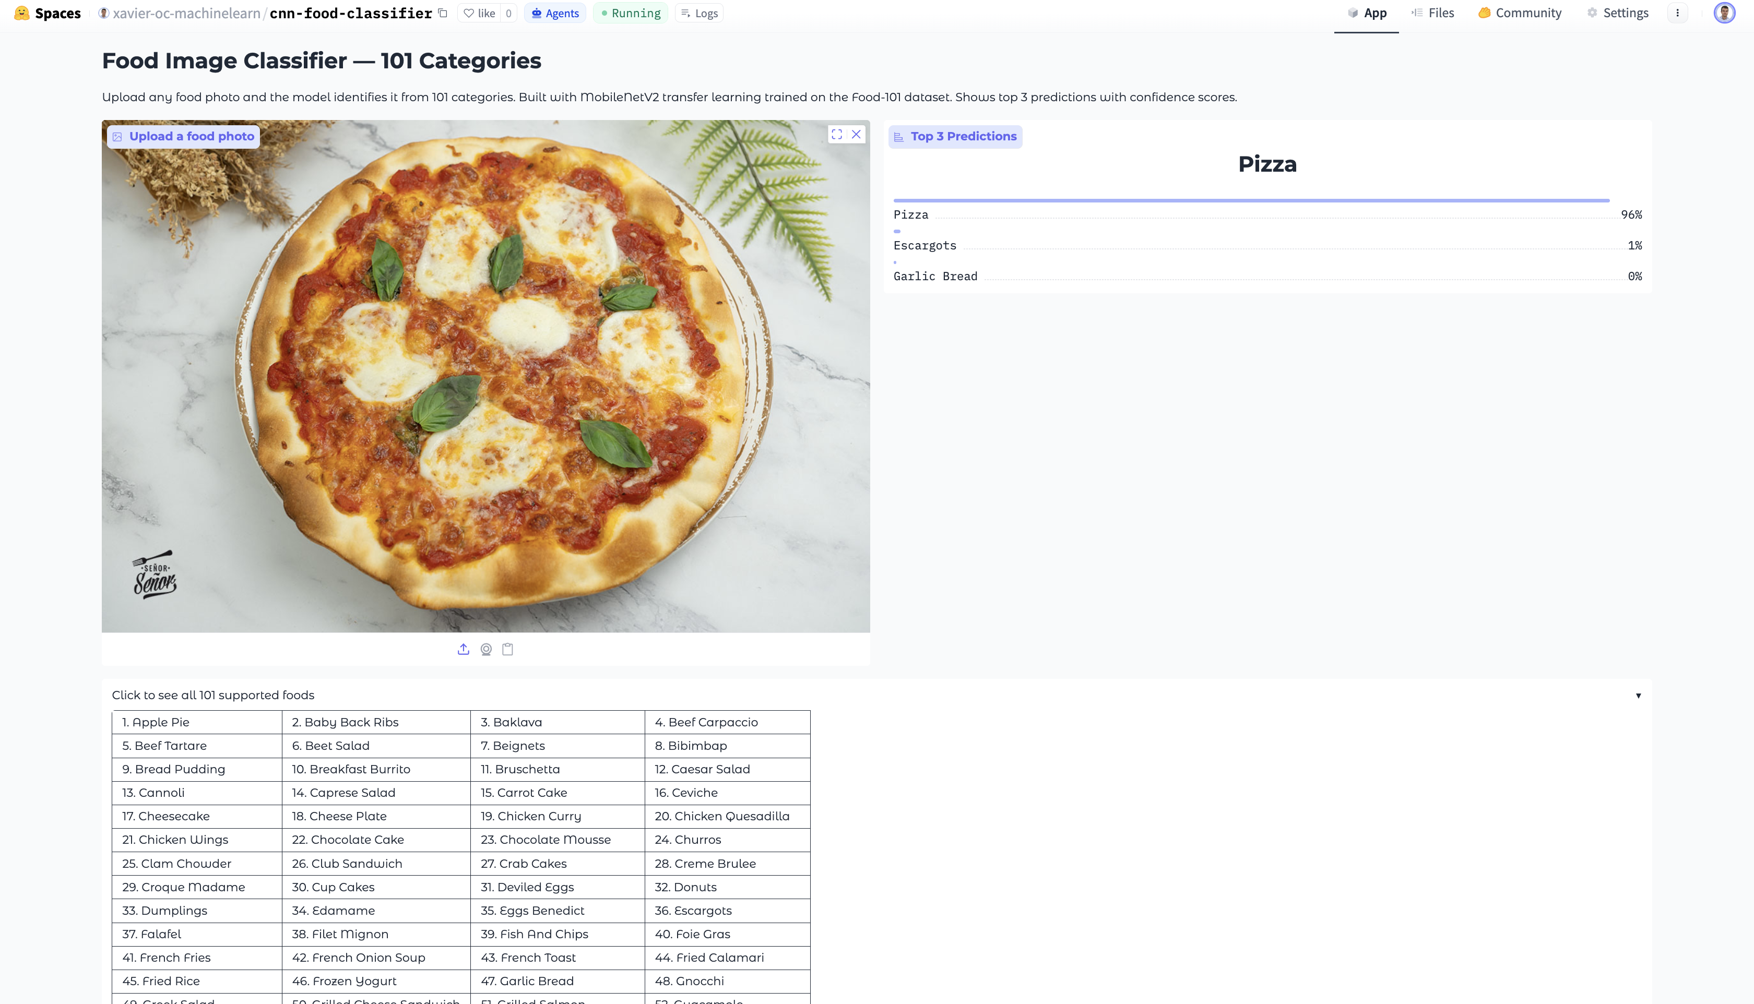Image resolution: width=1754 pixels, height=1004 pixels.
Task: Click the '34. Edamame' cell
Action: tap(376, 910)
